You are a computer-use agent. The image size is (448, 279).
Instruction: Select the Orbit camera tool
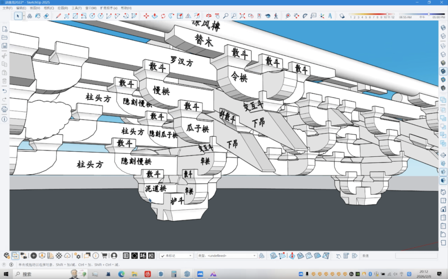tap(209, 16)
